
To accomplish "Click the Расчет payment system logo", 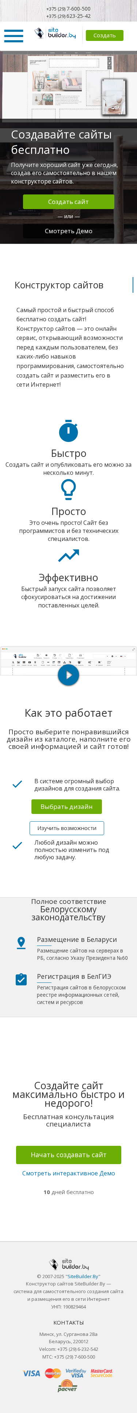I will [x=67, y=1386].
